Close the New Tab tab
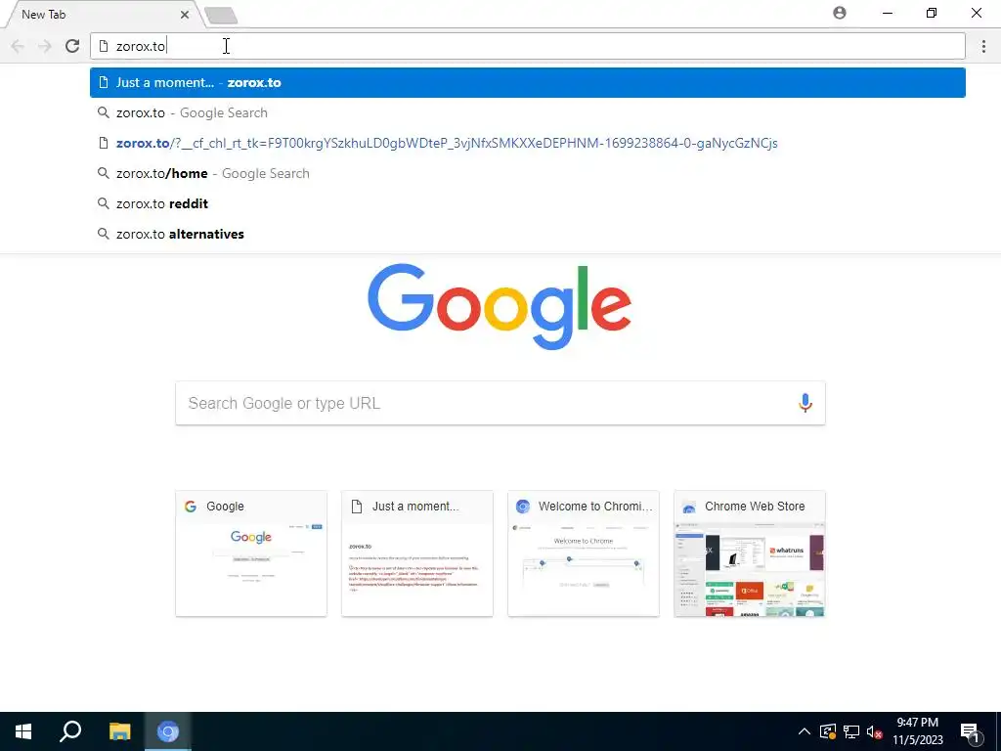This screenshot has width=1001, height=751. point(185,14)
